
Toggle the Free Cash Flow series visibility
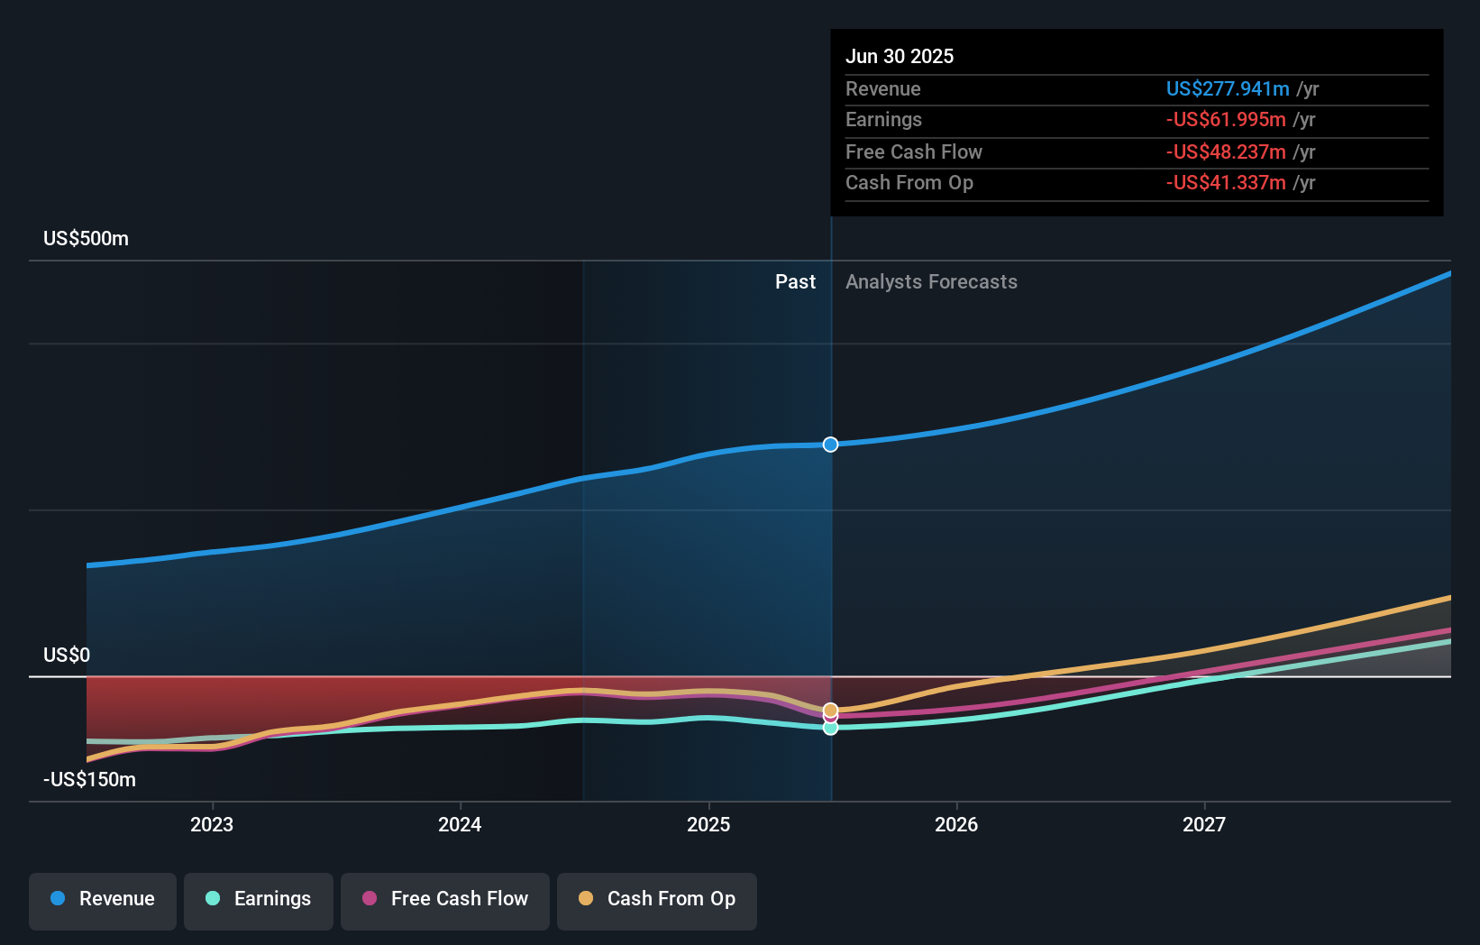(444, 899)
